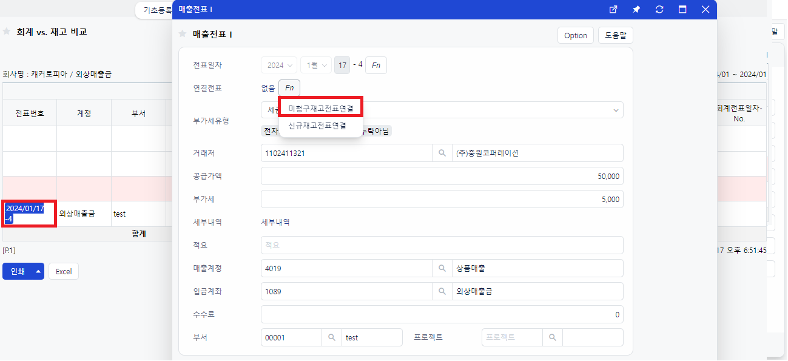
Task: Export with the Excel button
Action: point(64,271)
